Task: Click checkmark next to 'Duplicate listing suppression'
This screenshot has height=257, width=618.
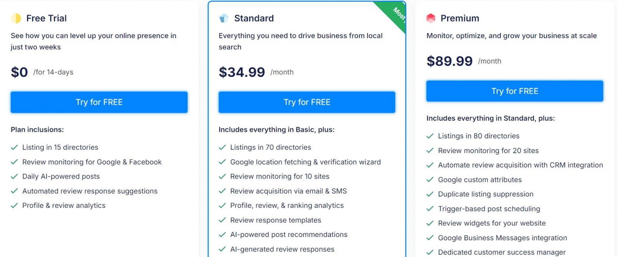Action: point(430,194)
